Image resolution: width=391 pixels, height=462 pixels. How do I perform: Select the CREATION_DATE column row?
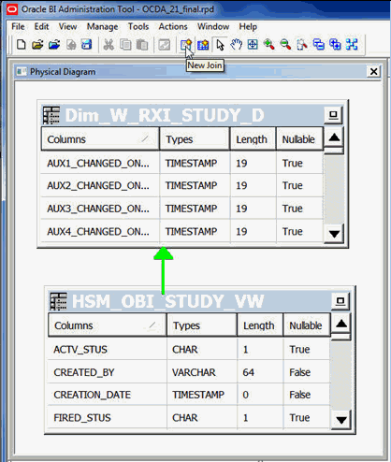pyautogui.click(x=189, y=395)
